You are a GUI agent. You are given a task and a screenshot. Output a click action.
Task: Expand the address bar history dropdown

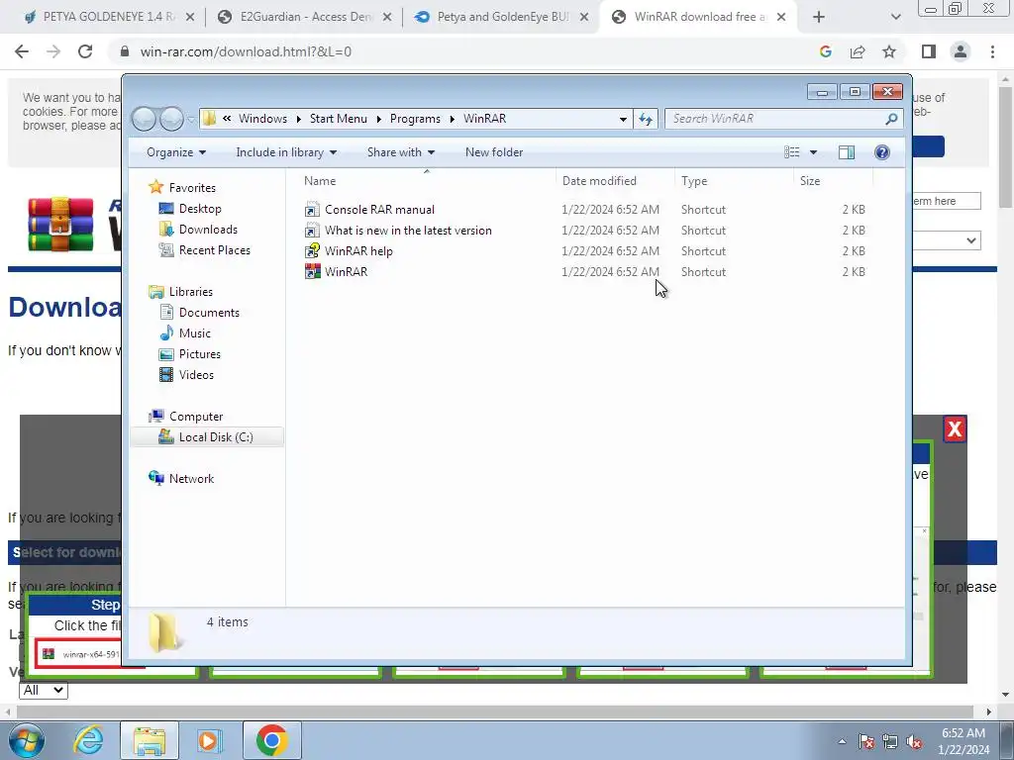tap(623, 119)
